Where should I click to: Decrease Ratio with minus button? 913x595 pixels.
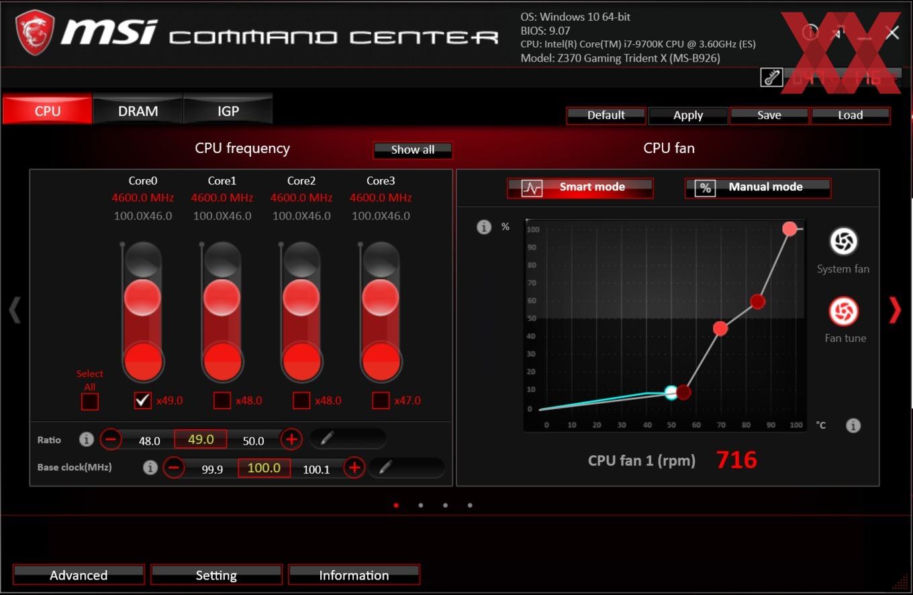point(111,439)
